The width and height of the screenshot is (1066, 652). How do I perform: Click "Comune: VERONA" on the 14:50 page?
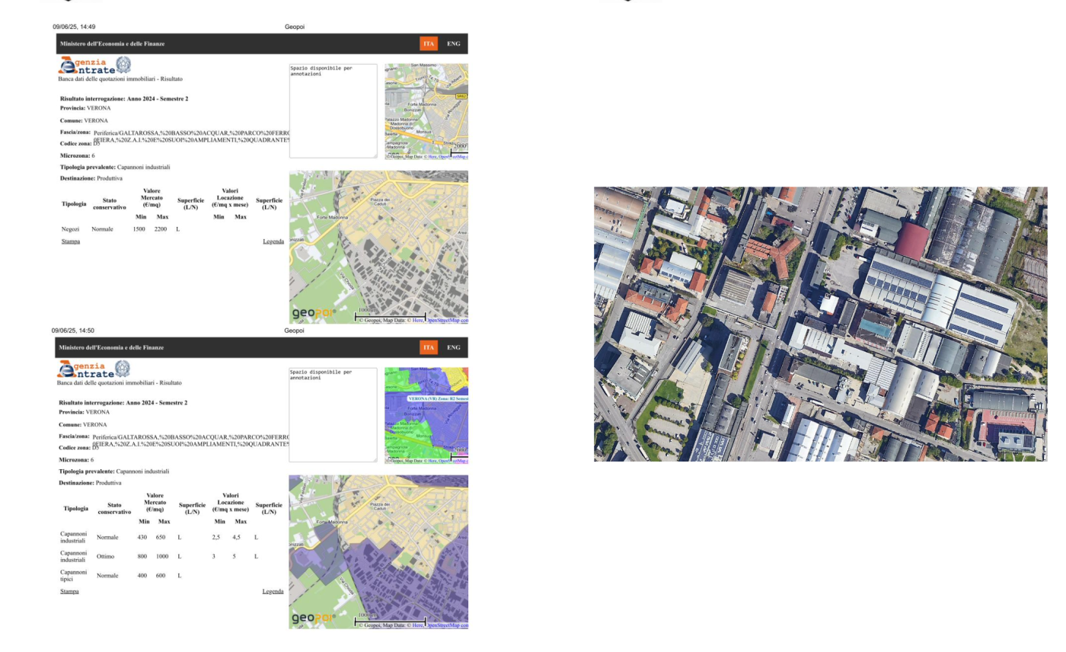coord(83,424)
